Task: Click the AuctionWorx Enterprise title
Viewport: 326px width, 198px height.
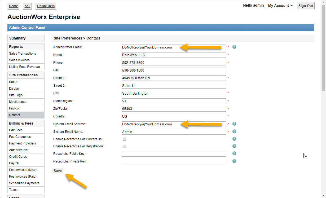Action: (x=44, y=17)
